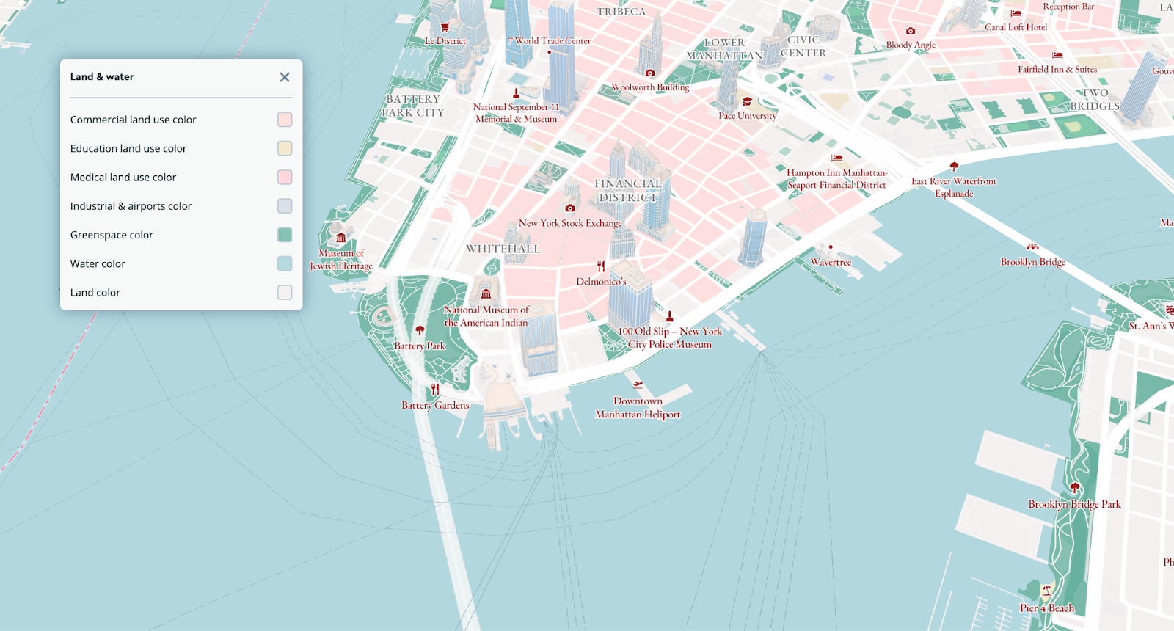This screenshot has height=631, width=1174.
Task: Click the Battery Park City label
Action: pos(413,106)
